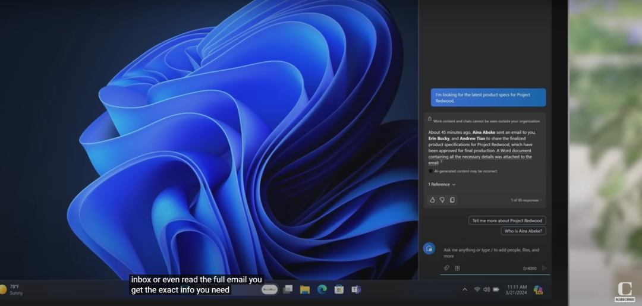Expand the 1 Reference dropdown

(x=442, y=185)
